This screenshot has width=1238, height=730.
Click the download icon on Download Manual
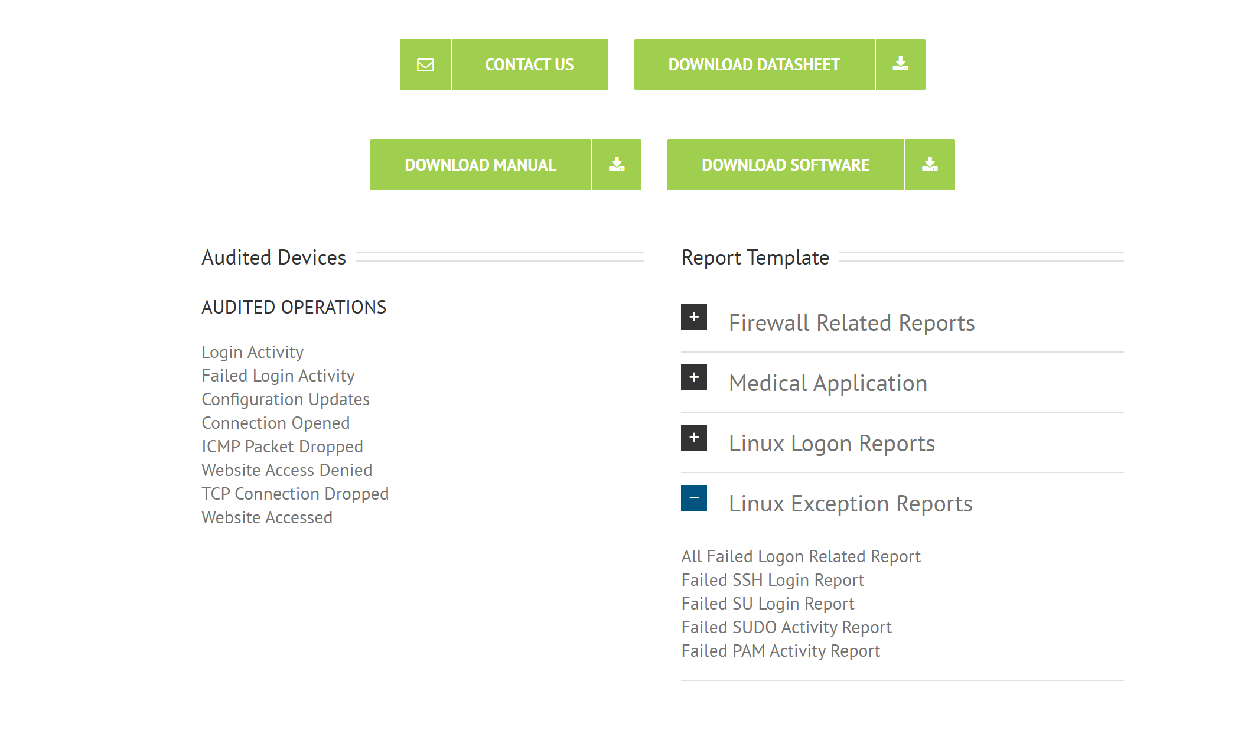pyautogui.click(x=617, y=165)
